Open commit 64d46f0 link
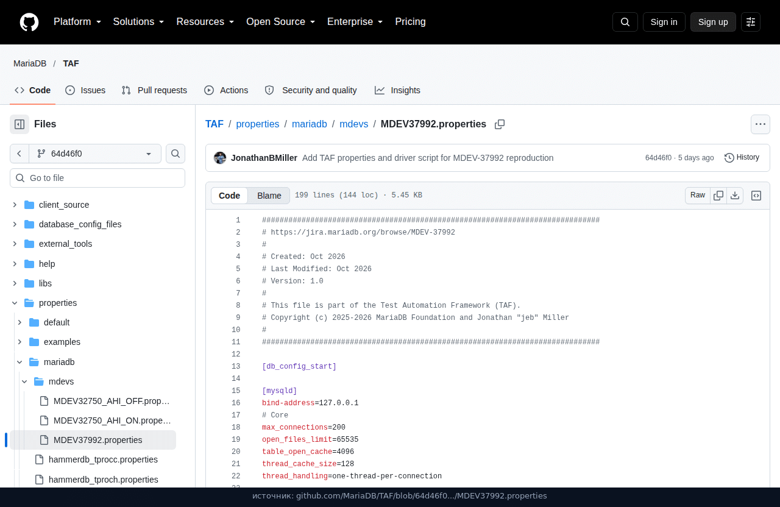The width and height of the screenshot is (780, 507). coord(658,158)
